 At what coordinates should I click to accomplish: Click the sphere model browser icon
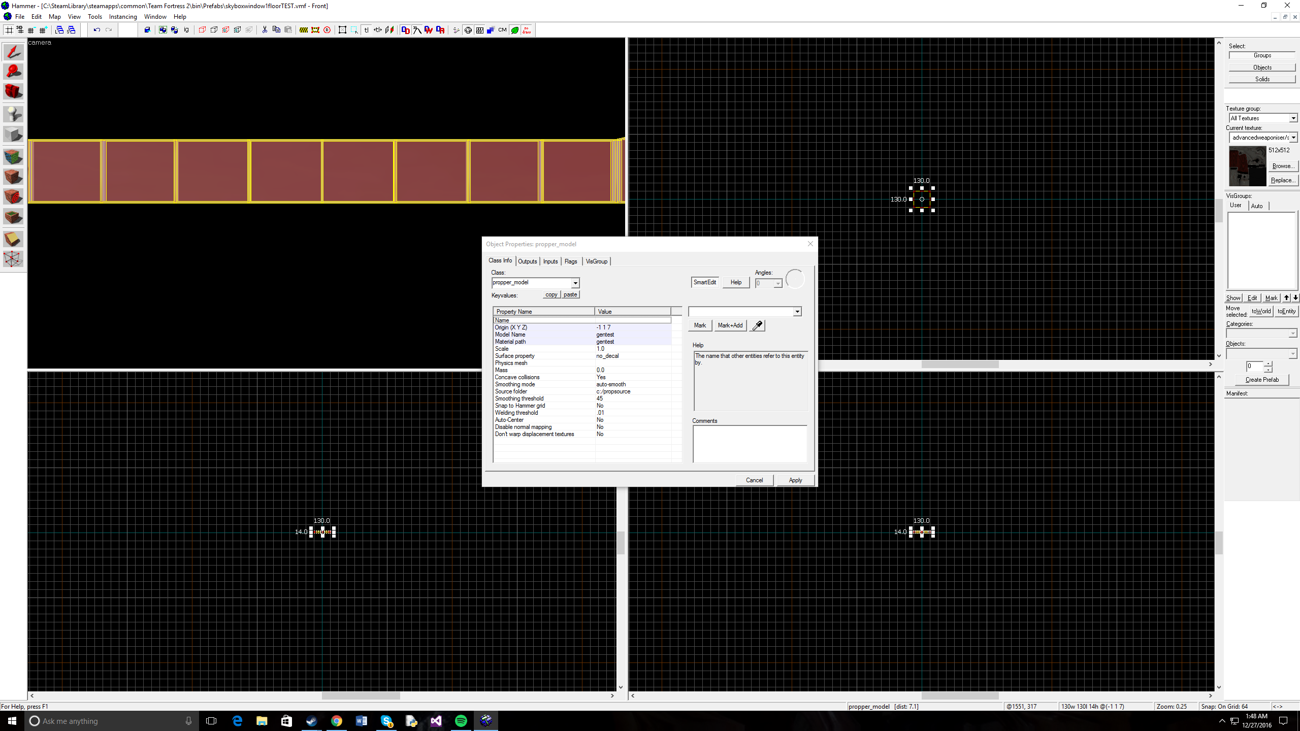click(x=468, y=30)
